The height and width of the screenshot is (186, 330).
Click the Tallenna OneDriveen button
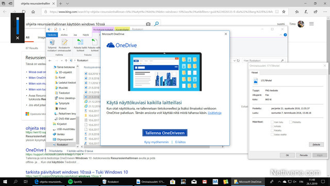click(165, 133)
